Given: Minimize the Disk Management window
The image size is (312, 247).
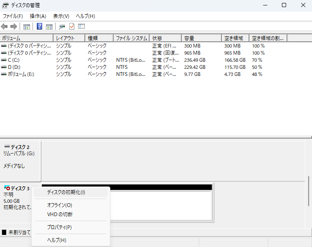Looking at the screenshot, I should click(265, 5).
